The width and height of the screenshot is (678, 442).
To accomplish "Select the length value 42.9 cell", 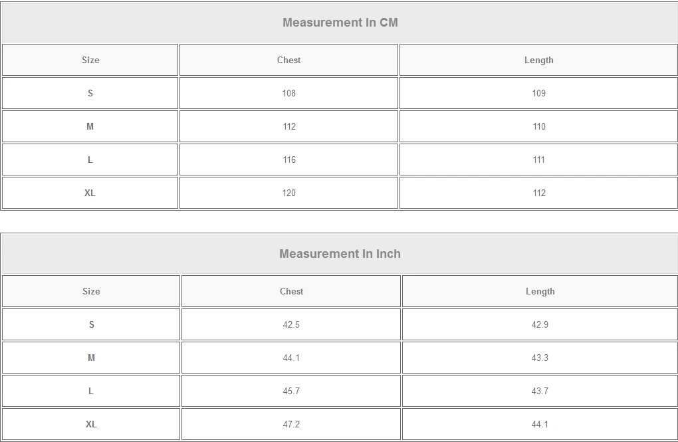I will click(x=540, y=324).
